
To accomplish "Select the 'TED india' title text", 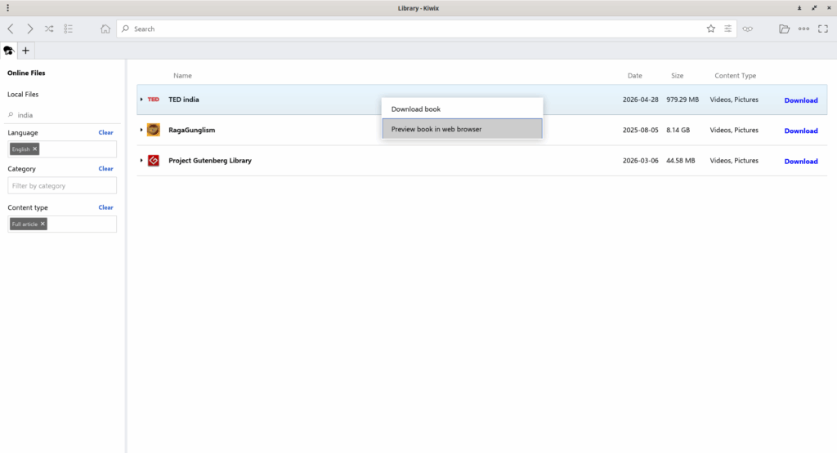I will 184,100.
